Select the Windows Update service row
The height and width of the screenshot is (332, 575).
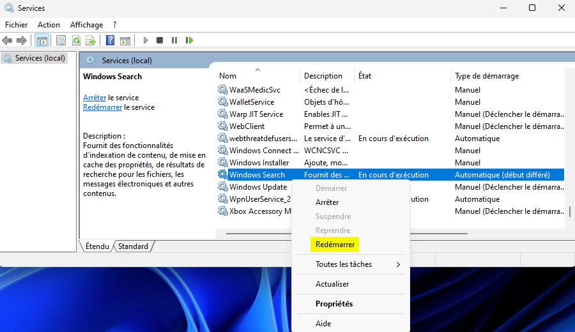tap(390, 187)
